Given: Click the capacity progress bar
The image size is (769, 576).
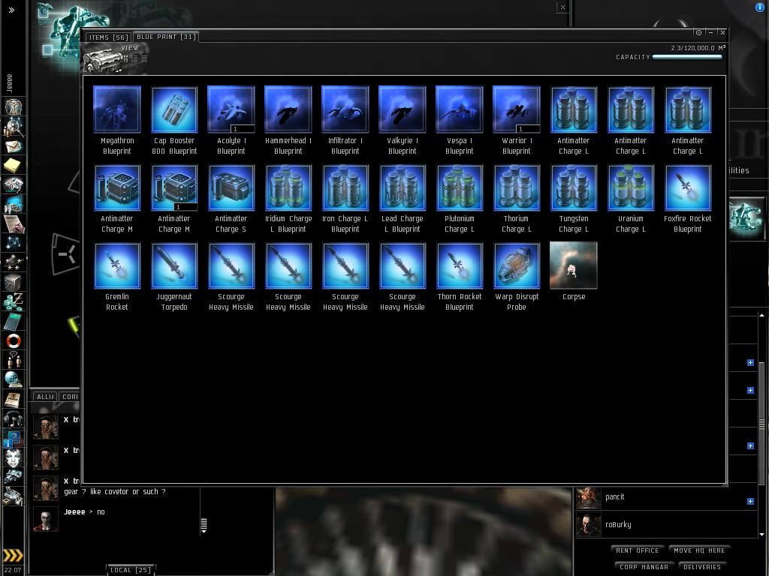Looking at the screenshot, I should click(687, 57).
